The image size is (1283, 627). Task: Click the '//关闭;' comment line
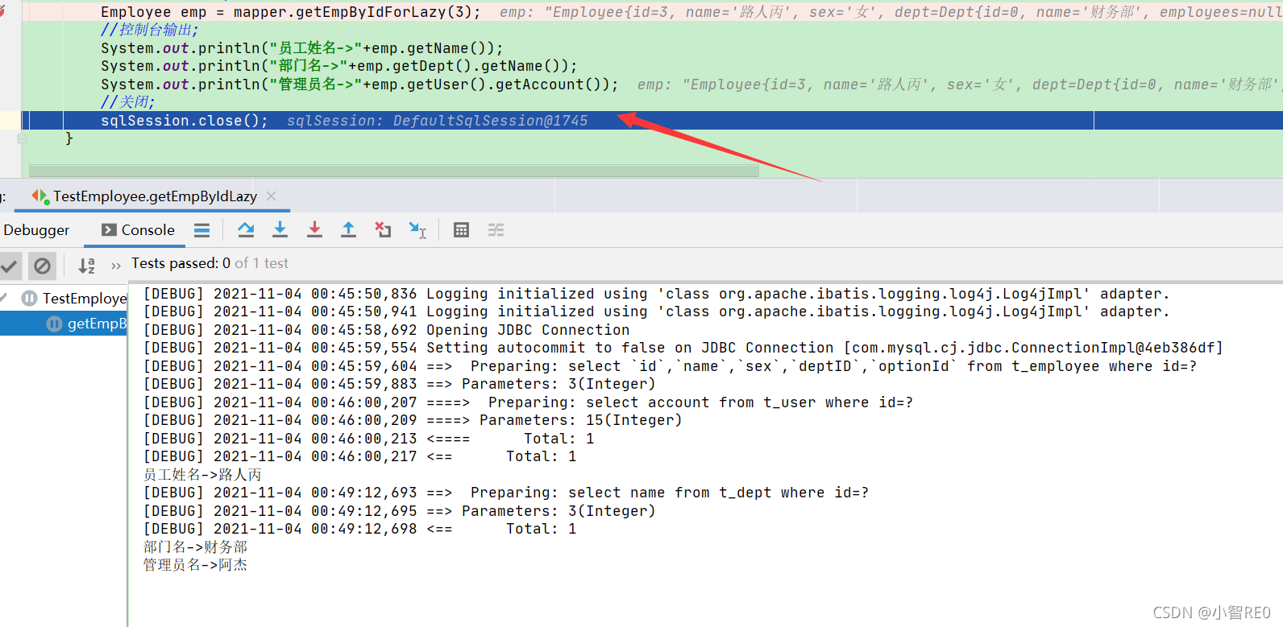point(127,102)
